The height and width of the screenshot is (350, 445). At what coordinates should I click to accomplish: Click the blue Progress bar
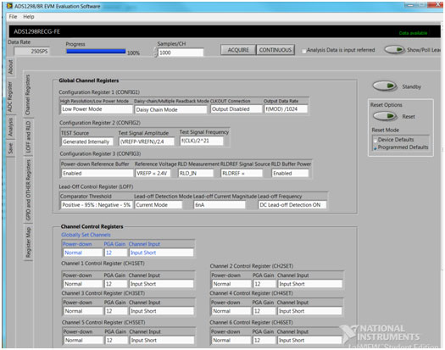[96, 52]
